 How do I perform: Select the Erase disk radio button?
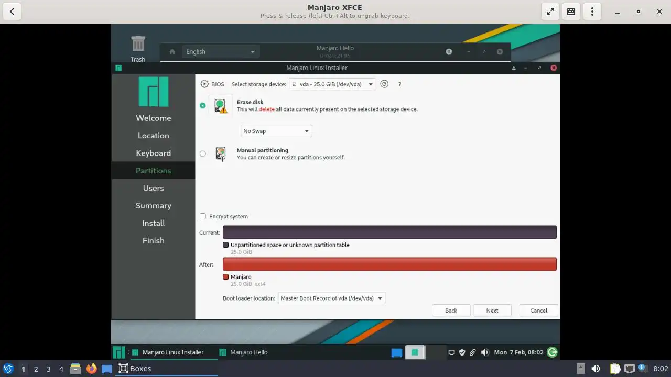[x=203, y=105]
